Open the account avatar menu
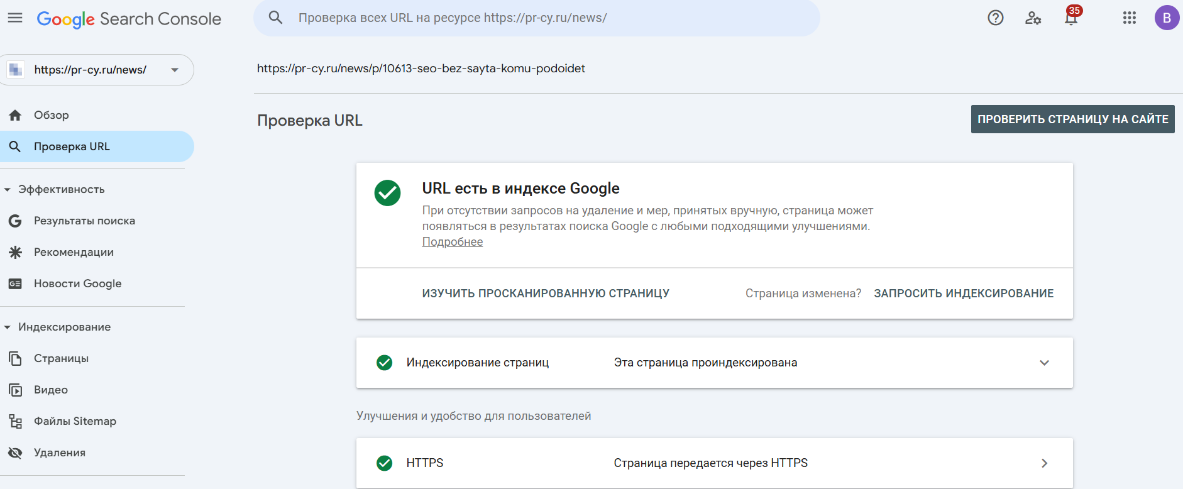Viewport: 1183px width, 489px height. [x=1167, y=18]
